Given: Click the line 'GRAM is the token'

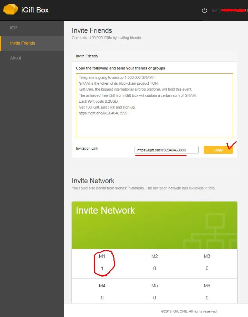Looking at the screenshot, I should click(x=118, y=83).
